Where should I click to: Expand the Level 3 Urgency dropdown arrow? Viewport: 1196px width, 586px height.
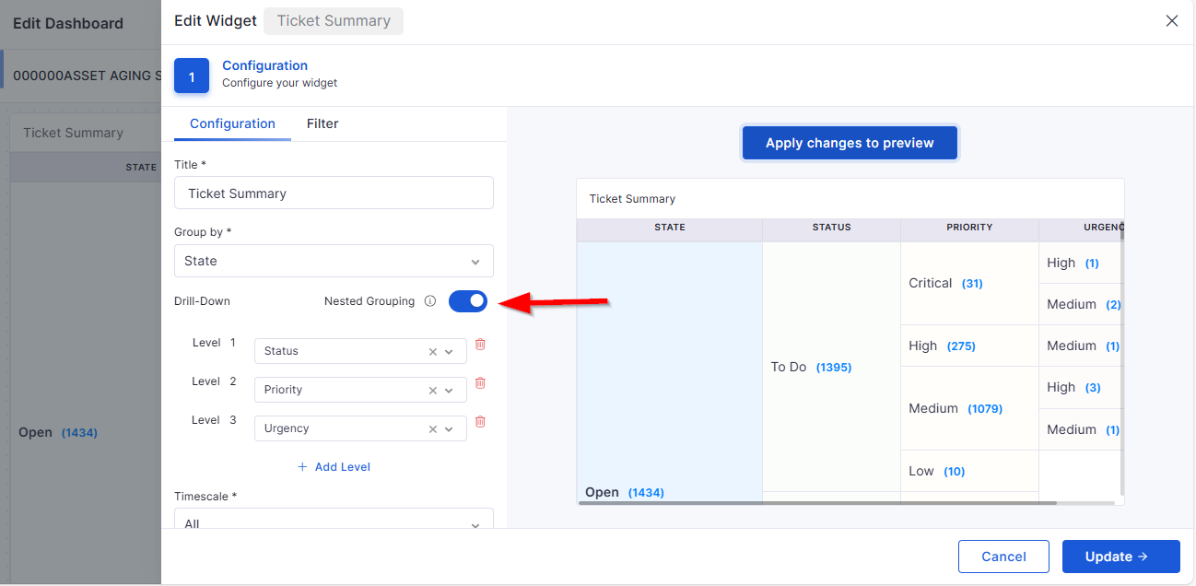(450, 429)
